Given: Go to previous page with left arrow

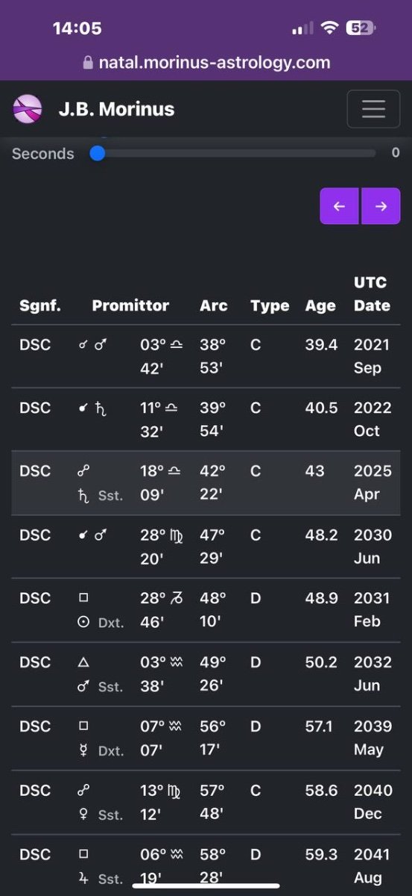Looking at the screenshot, I should point(340,206).
